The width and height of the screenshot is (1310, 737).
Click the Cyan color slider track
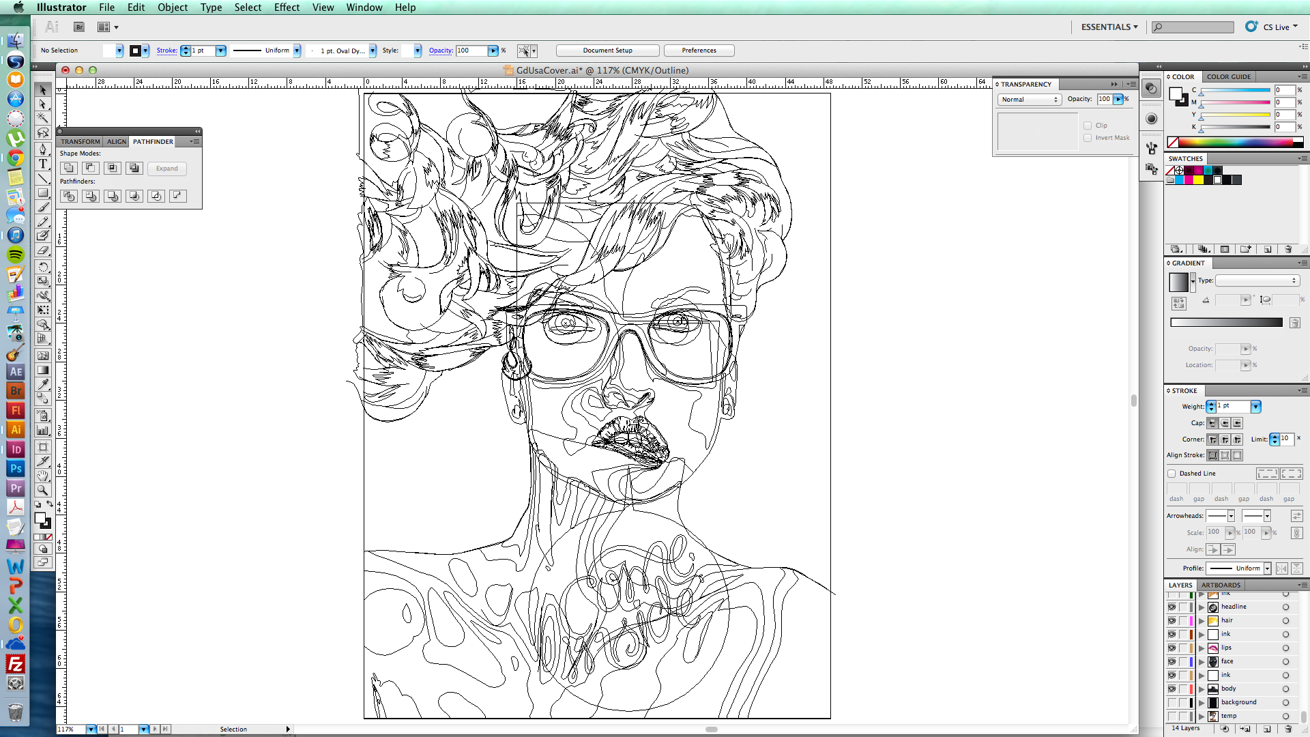(1236, 90)
